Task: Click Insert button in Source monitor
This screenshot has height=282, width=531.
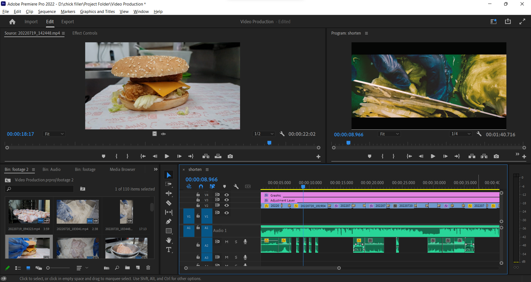Action: click(206, 156)
